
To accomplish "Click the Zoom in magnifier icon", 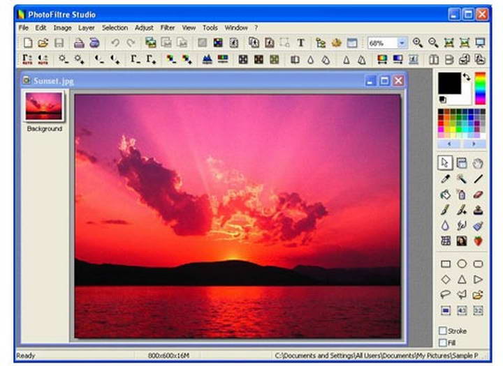I will [x=417, y=43].
